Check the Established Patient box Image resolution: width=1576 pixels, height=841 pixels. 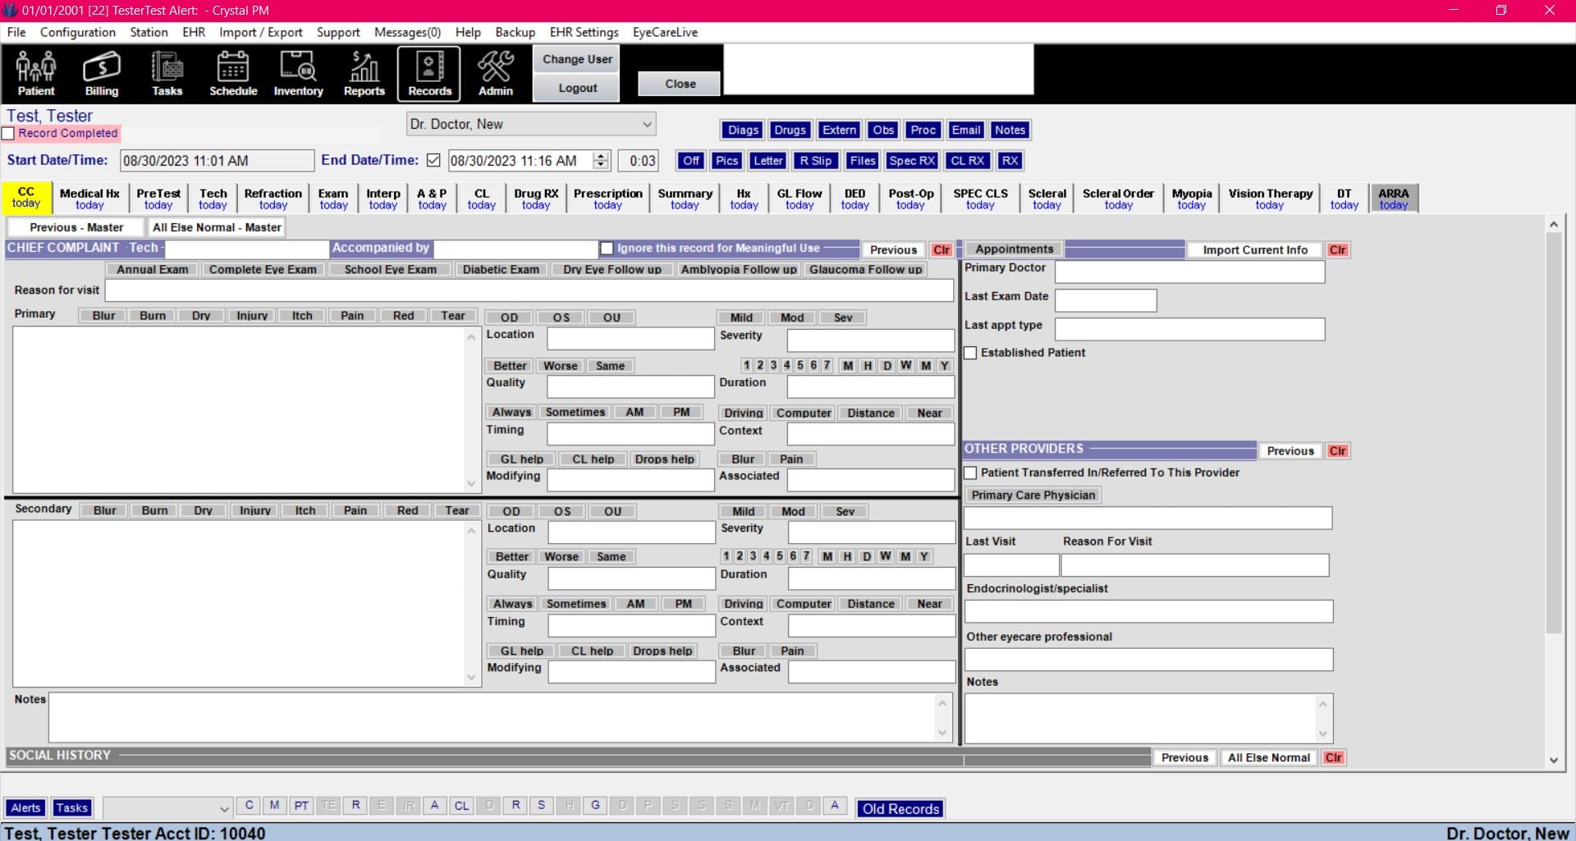[x=970, y=353]
